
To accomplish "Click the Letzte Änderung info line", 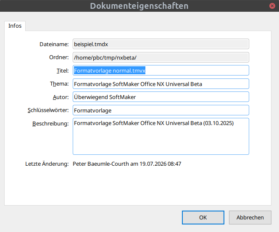I will (x=103, y=164).
